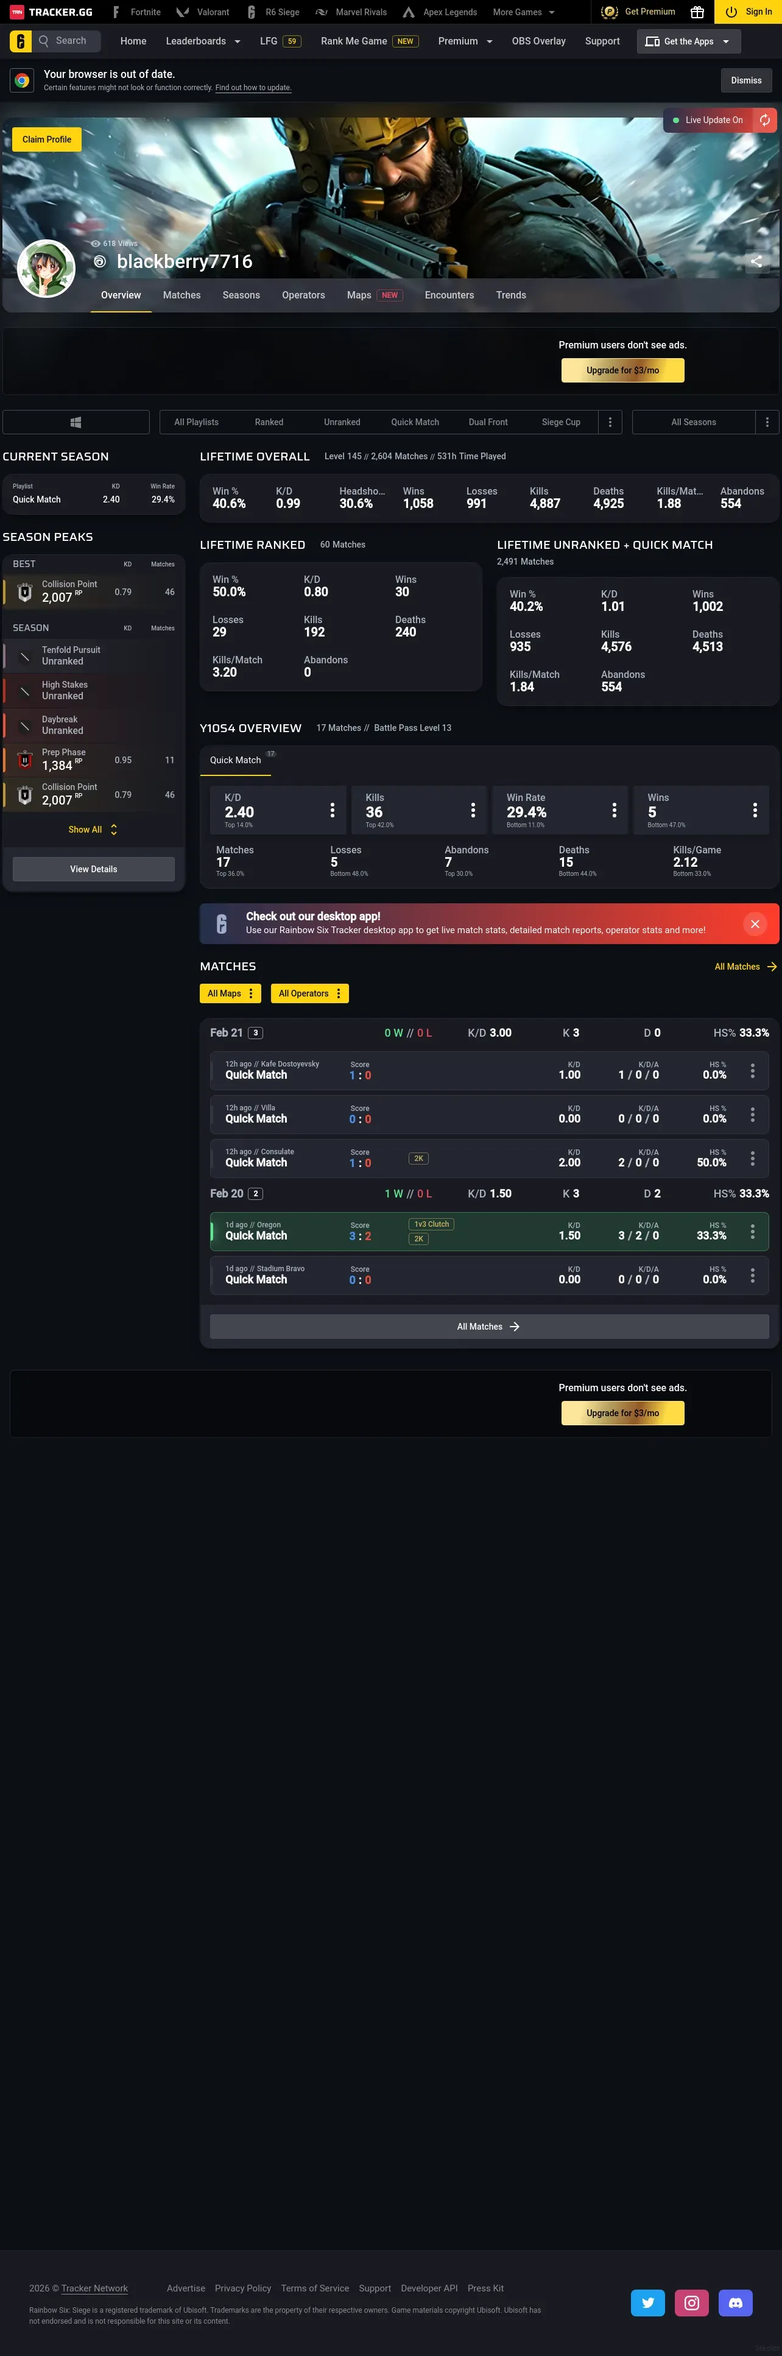Click the Get Premium coin icon

(609, 12)
